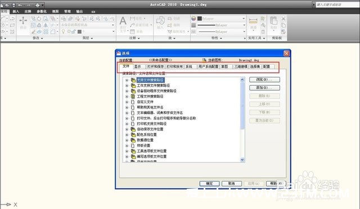Expand the 支持文件搜索路径 tree node

pos(127,80)
